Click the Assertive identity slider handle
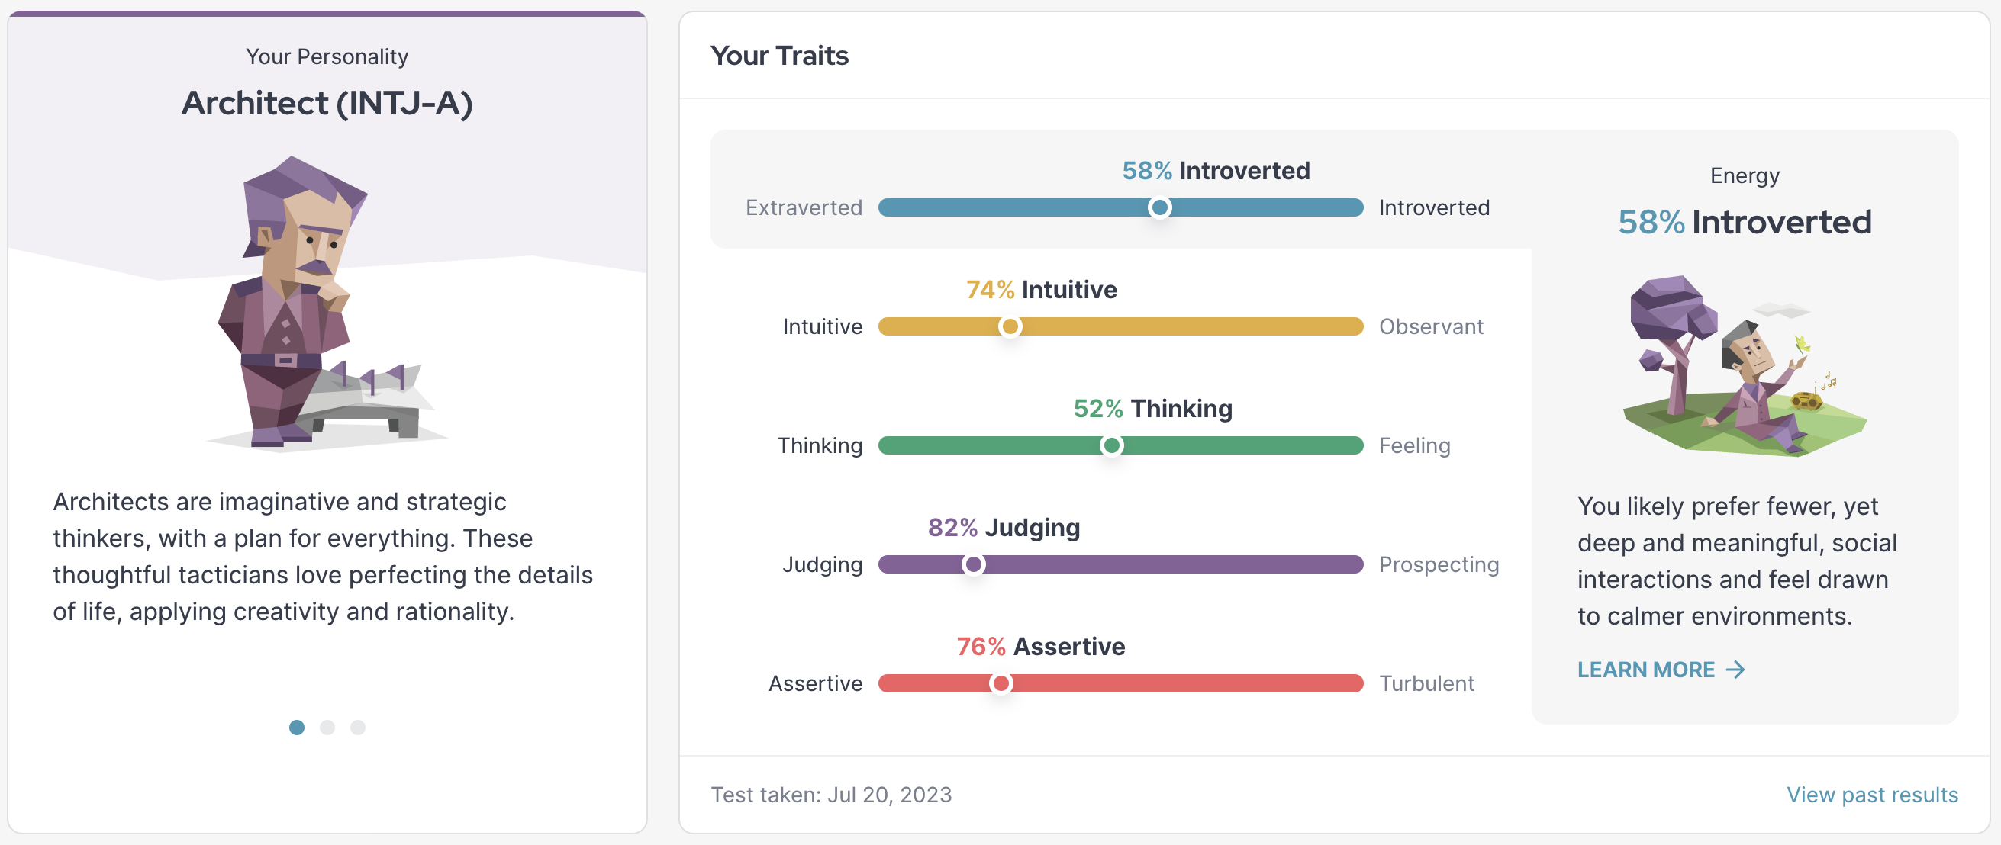2001x845 pixels. tap(1001, 683)
